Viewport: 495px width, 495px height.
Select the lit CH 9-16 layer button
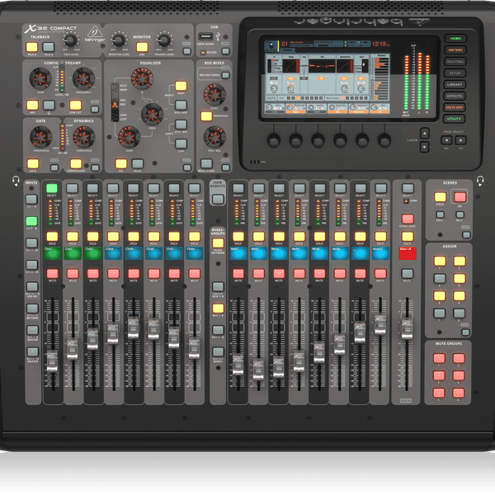point(31,221)
